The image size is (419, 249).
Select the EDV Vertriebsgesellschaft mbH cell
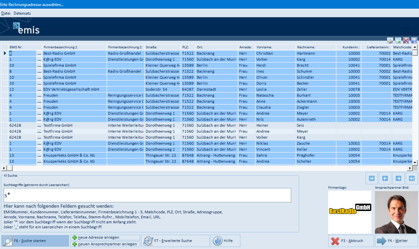75,89
